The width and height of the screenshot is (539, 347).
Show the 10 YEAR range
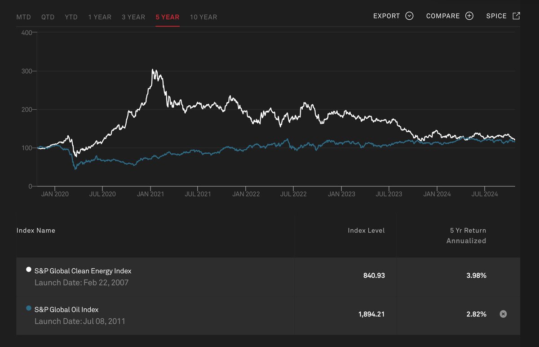coord(203,17)
